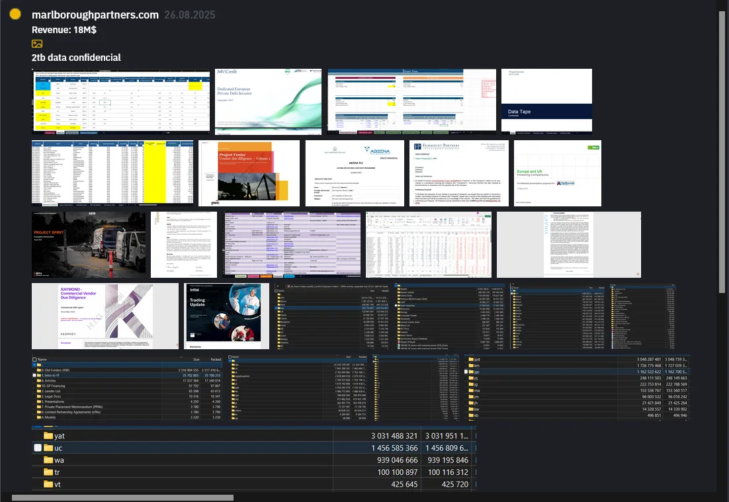Select the jpd folder icon
The image size is (729, 502).
pyautogui.click(x=470, y=359)
